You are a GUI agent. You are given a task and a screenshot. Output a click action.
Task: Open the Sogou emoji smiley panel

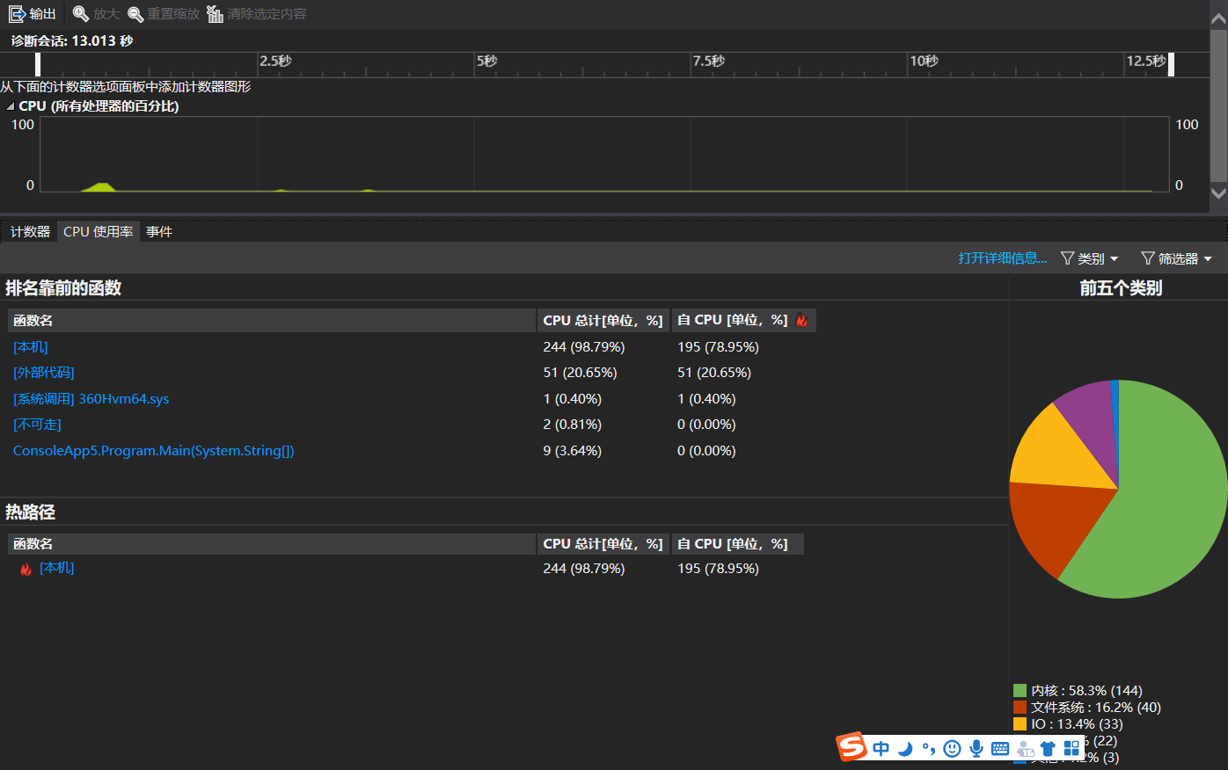pos(952,749)
